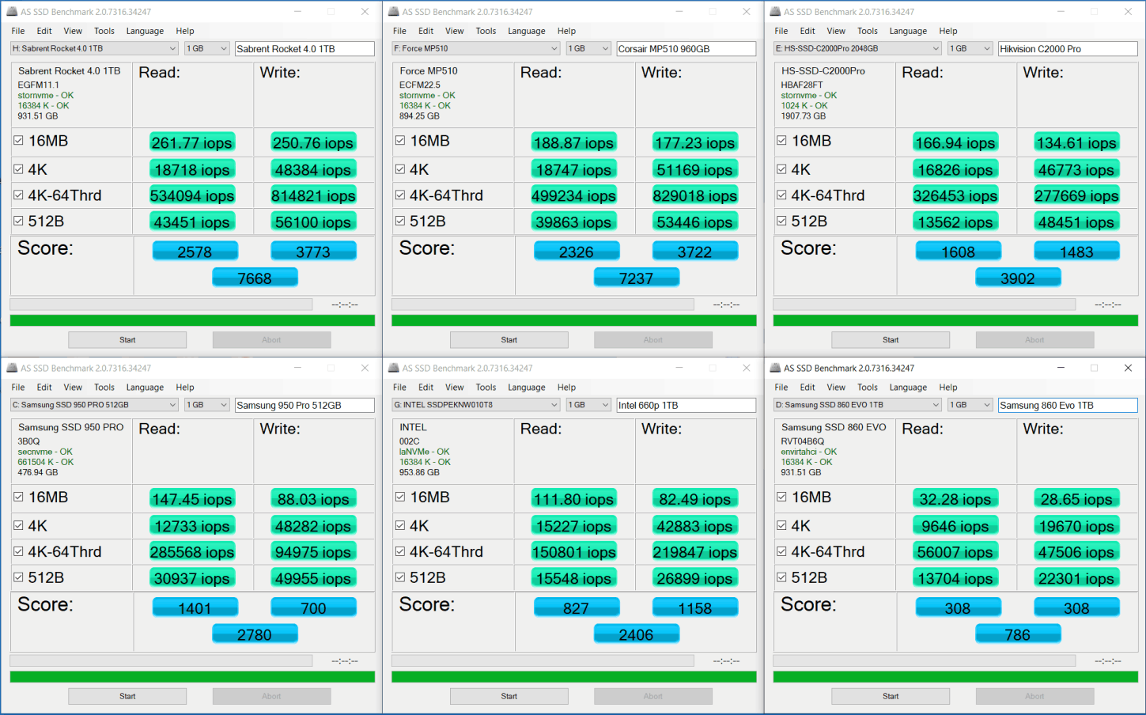Toggle the 16MB checkbox in the Intel 660p window
The height and width of the screenshot is (715, 1146).
(x=400, y=497)
